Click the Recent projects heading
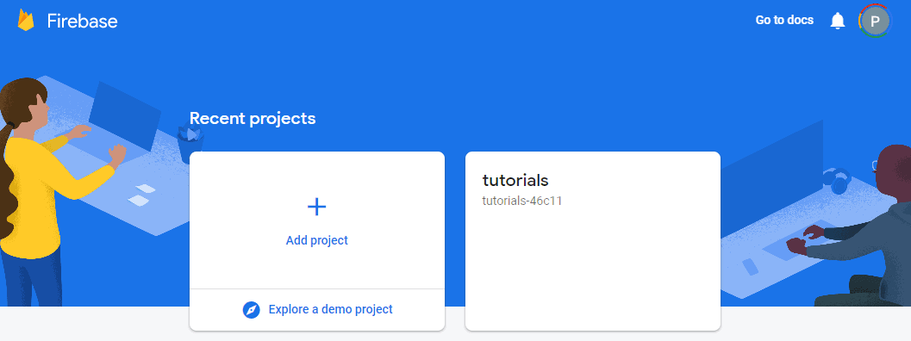 [253, 119]
